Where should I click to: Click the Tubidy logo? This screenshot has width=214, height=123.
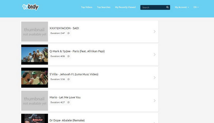click(30, 7)
